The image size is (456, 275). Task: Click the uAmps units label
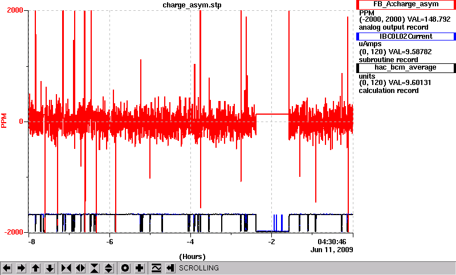click(x=370, y=44)
